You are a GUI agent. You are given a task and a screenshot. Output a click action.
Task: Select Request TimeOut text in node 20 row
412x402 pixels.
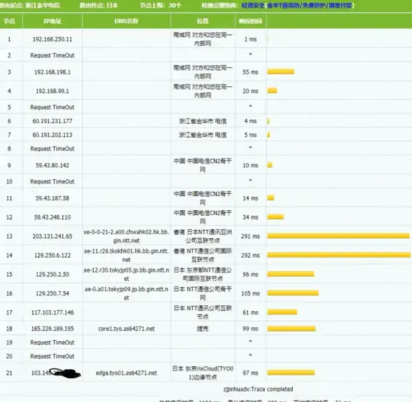tap(53, 356)
